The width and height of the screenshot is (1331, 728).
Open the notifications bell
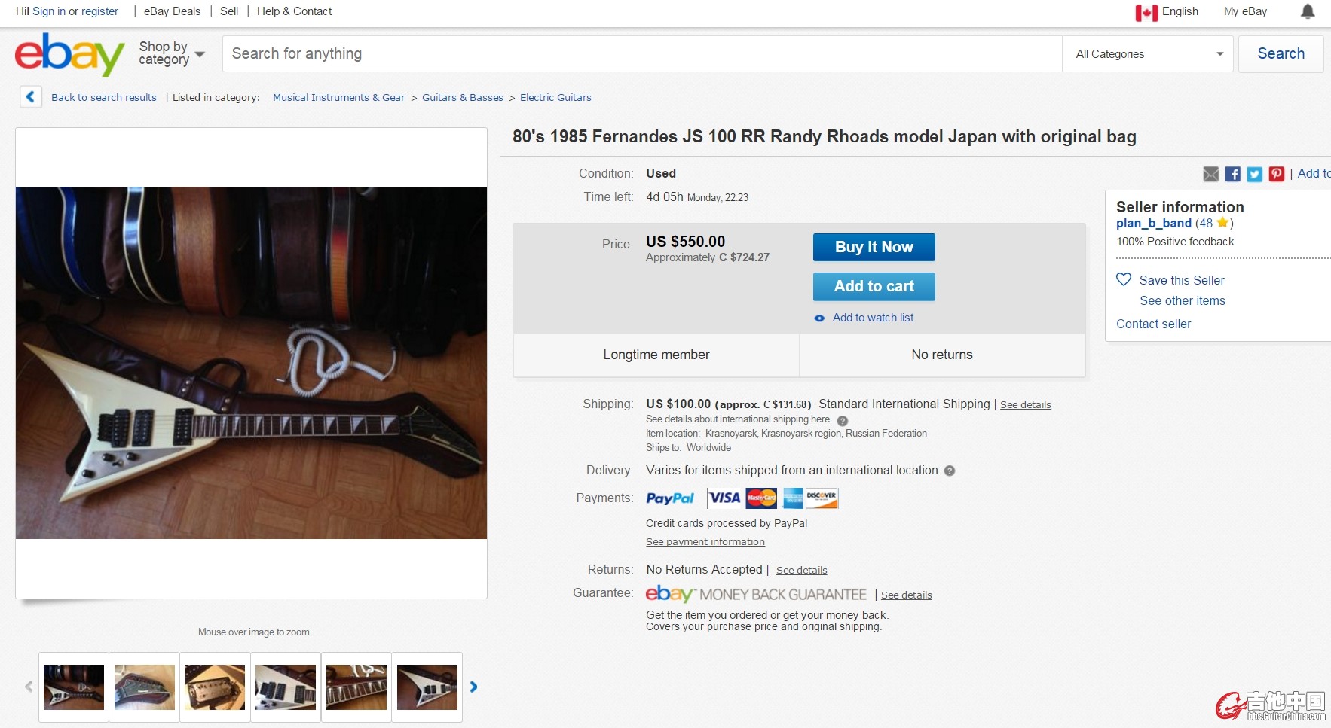pos(1308,11)
